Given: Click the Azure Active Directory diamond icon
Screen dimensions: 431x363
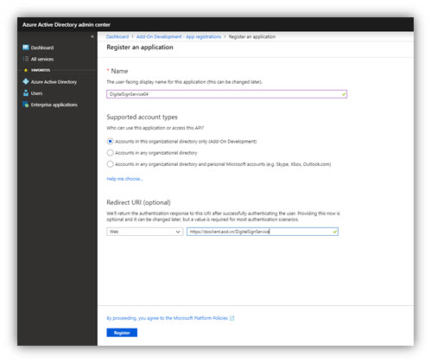Looking at the screenshot, I should [26, 81].
